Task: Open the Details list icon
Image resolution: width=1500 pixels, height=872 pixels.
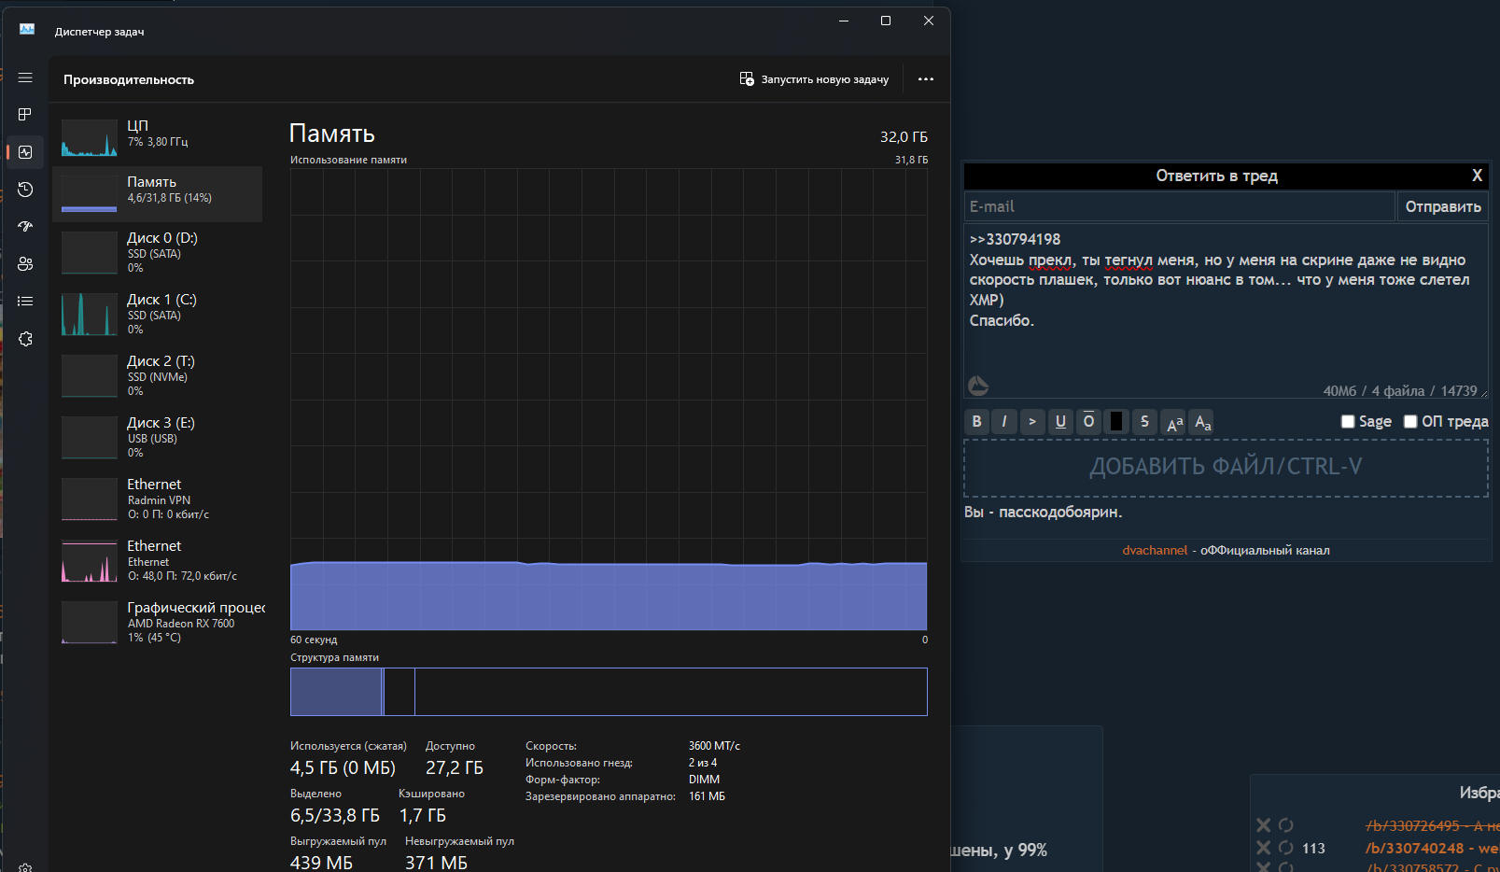Action: (25, 302)
